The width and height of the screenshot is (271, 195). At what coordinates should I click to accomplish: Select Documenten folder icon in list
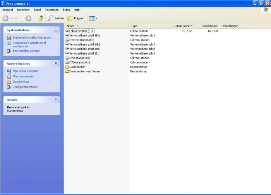point(67,67)
